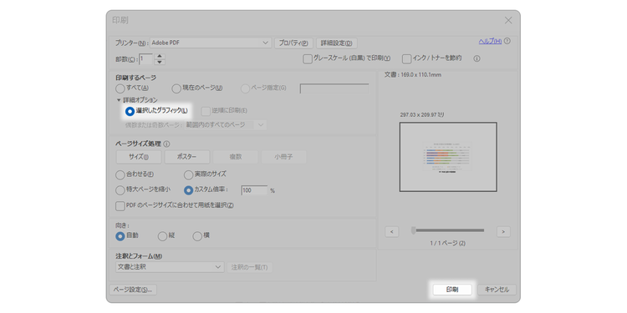Open the 文書と注釈 dropdown
The image size is (627, 313).
[x=170, y=267]
